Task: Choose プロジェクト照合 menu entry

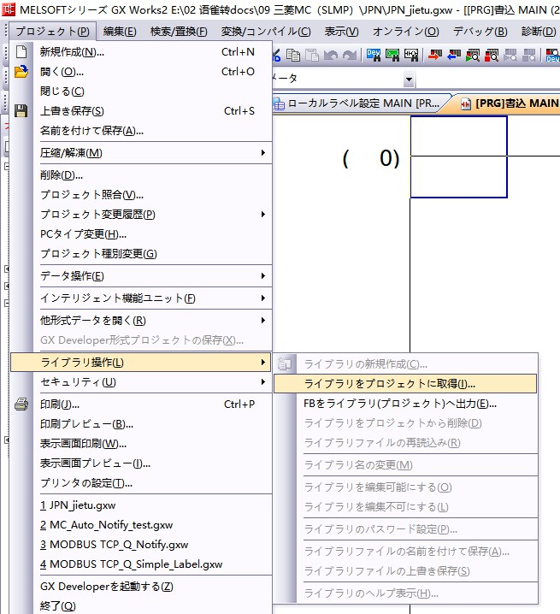Action: click(141, 195)
